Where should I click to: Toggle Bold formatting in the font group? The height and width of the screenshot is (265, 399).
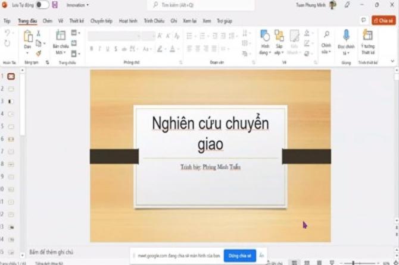pos(91,49)
